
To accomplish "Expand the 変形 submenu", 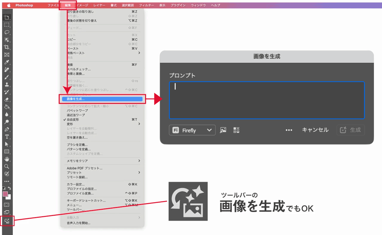I will click(101, 124).
